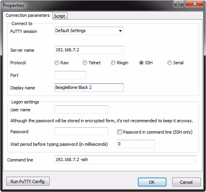Viewport: 206px width, 192px height.
Task: Close the Properties window
Action: [x=194, y=4]
